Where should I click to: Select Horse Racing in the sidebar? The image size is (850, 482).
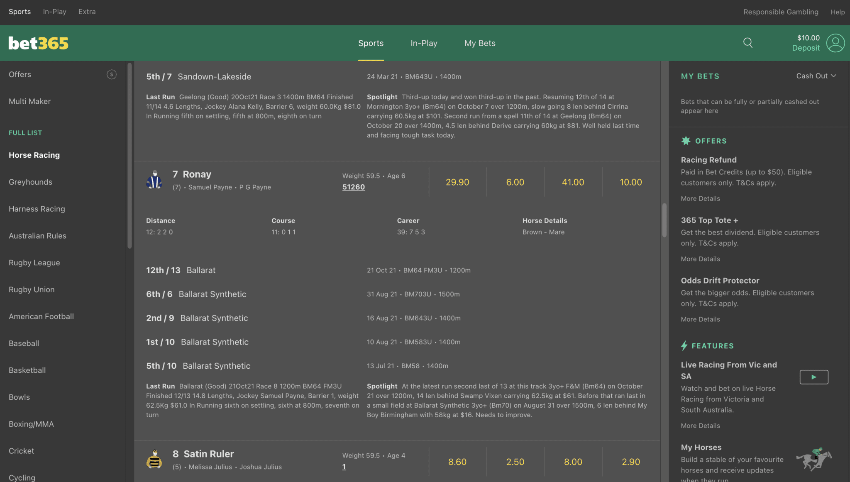pos(34,155)
